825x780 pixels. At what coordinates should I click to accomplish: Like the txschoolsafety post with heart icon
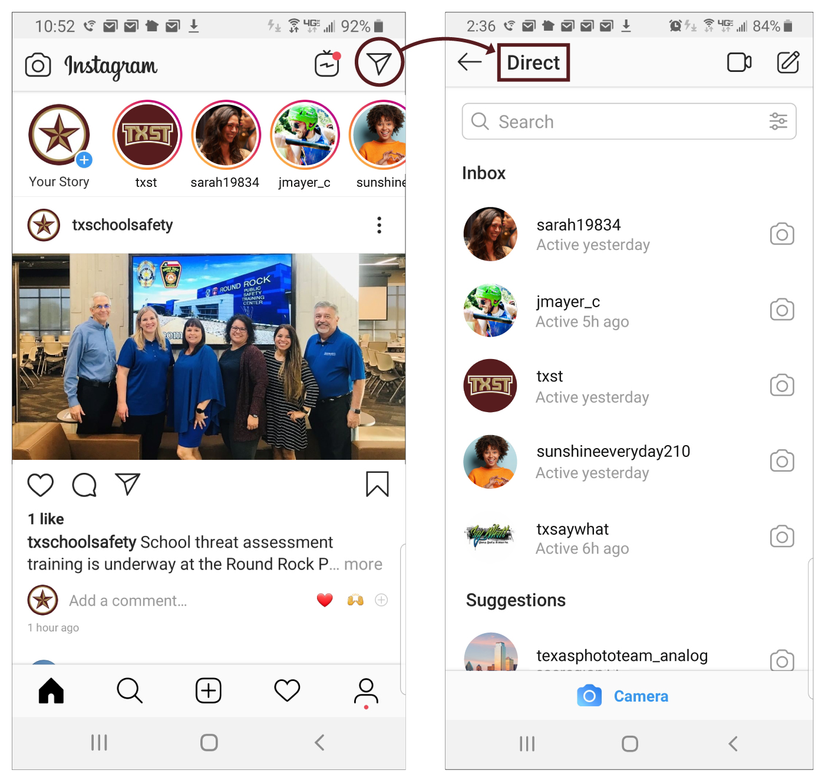pos(41,485)
